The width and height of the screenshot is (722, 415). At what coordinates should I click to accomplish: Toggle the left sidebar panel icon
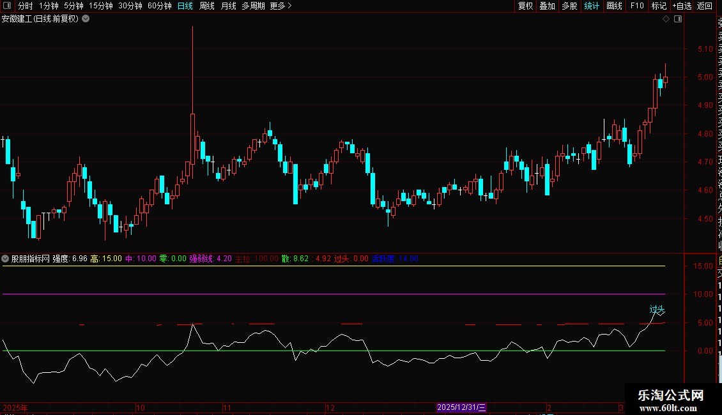click(7, 6)
